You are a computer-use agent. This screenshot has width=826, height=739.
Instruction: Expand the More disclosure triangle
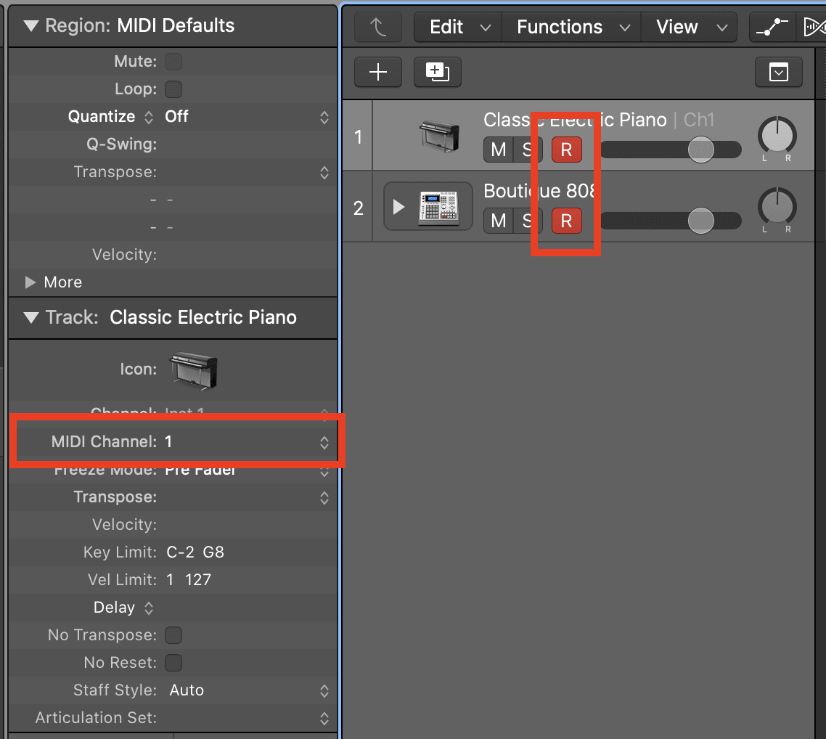pyautogui.click(x=30, y=282)
